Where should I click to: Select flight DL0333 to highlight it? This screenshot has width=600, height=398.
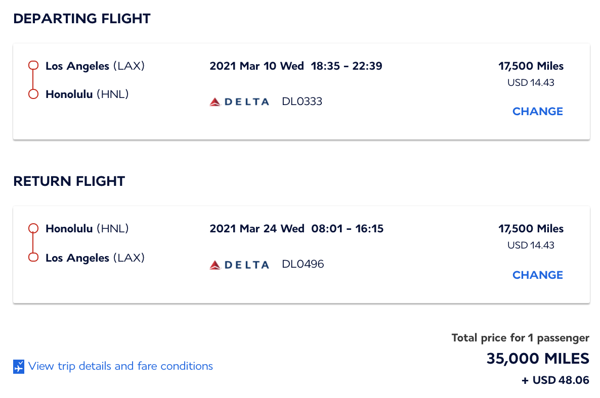pyautogui.click(x=302, y=101)
